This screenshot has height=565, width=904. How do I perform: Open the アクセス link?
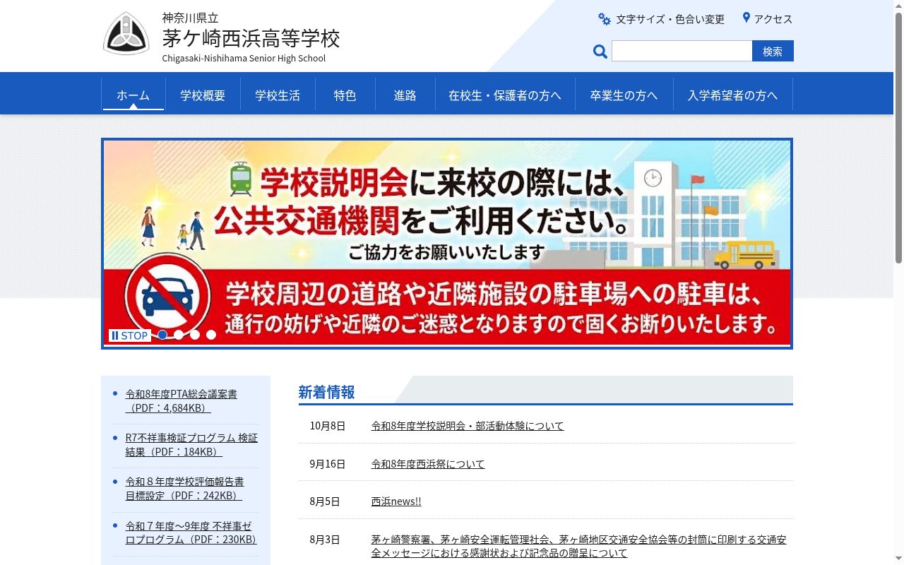773,19
